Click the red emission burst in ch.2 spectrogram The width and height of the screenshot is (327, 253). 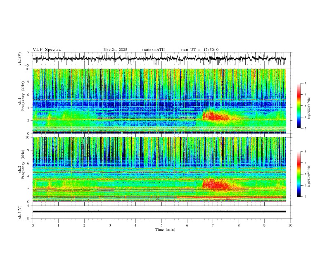click(216, 184)
